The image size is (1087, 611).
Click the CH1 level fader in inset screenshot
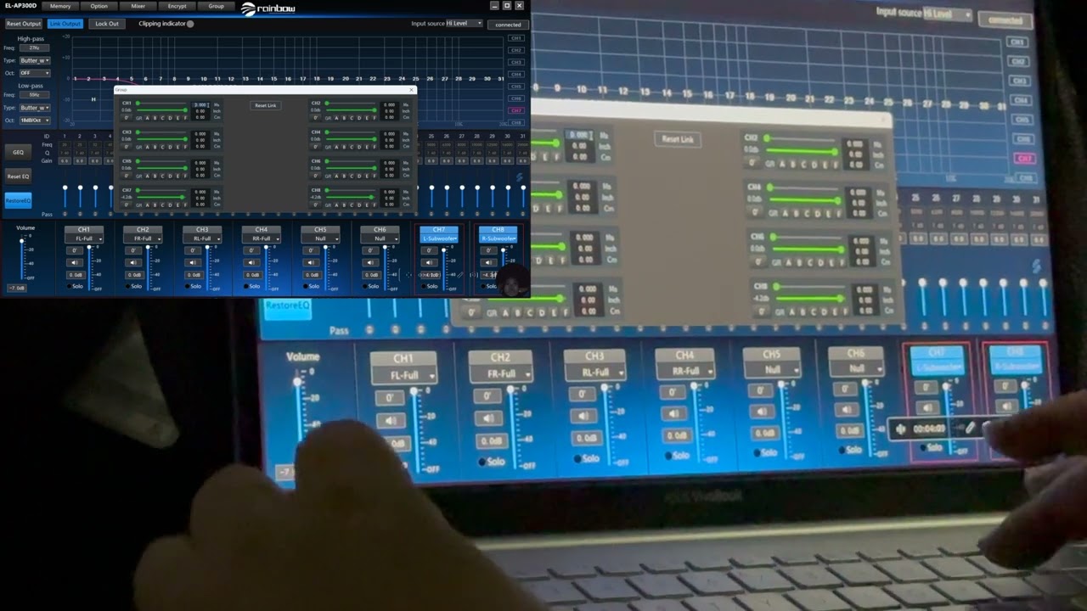[x=89, y=268]
